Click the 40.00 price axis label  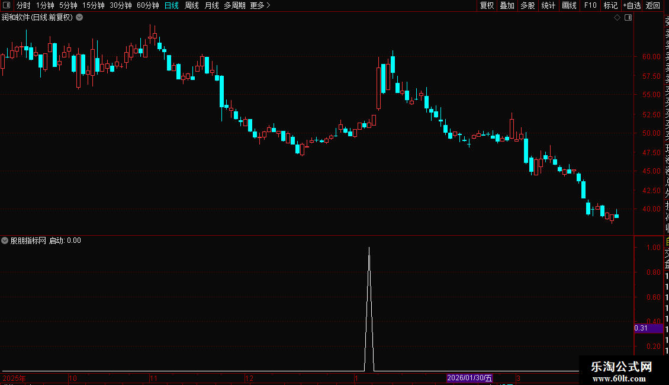(x=651, y=209)
